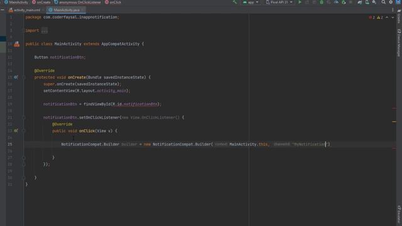Click override gutter icon beside onCreate
Viewport: 402px width, 226px height.
pyautogui.click(x=16, y=77)
